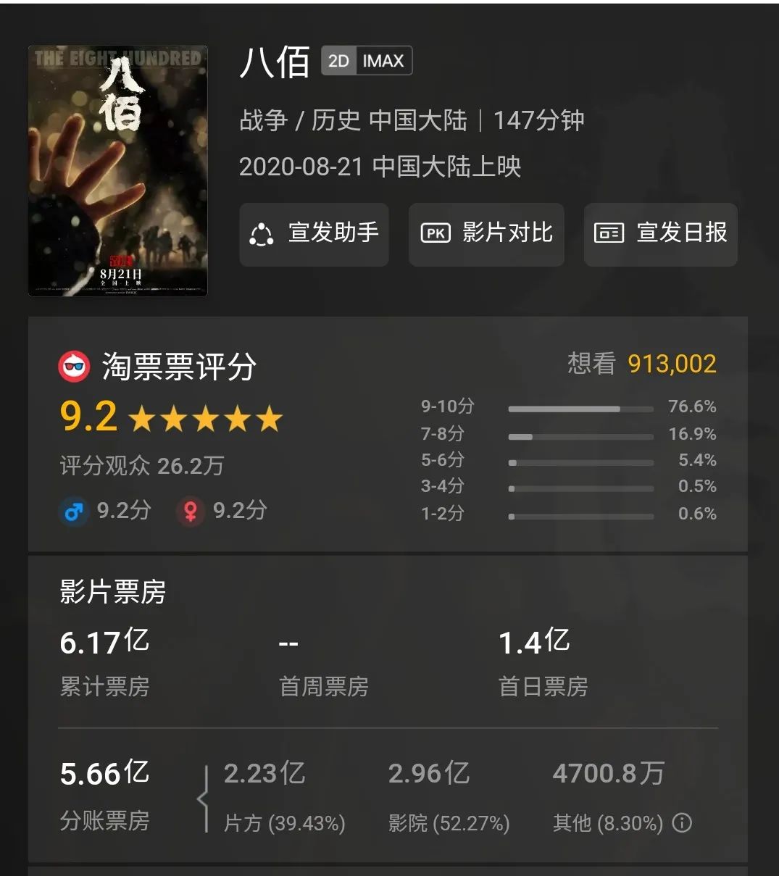Tap the PK icon for 影片对比
Screen dimensions: 779x876
(x=436, y=233)
